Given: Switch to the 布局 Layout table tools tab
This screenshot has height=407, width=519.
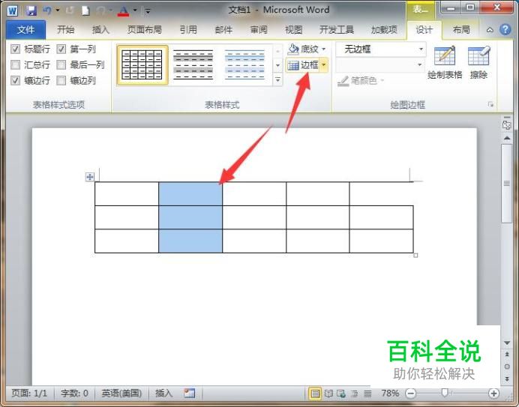Looking at the screenshot, I should pyautogui.click(x=461, y=30).
